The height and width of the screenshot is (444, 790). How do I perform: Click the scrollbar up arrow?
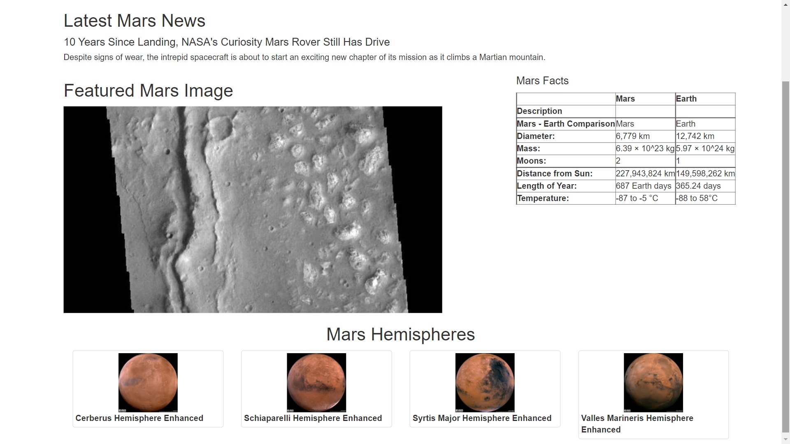[785, 4]
